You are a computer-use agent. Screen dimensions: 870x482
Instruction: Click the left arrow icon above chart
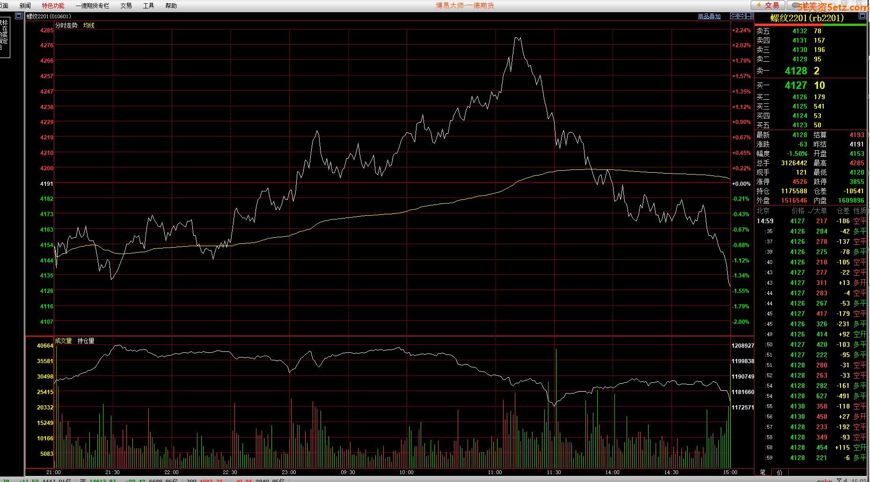pos(734,16)
